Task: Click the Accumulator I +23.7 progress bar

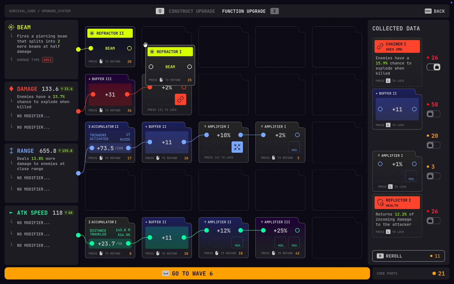Action: coord(110,244)
